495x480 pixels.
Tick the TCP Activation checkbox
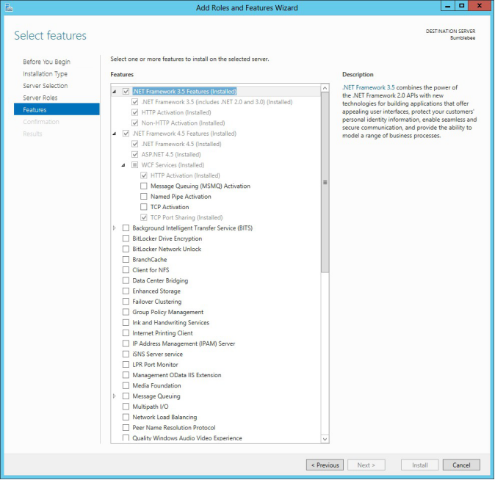click(x=144, y=207)
